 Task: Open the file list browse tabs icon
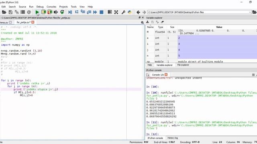click(23, 12)
